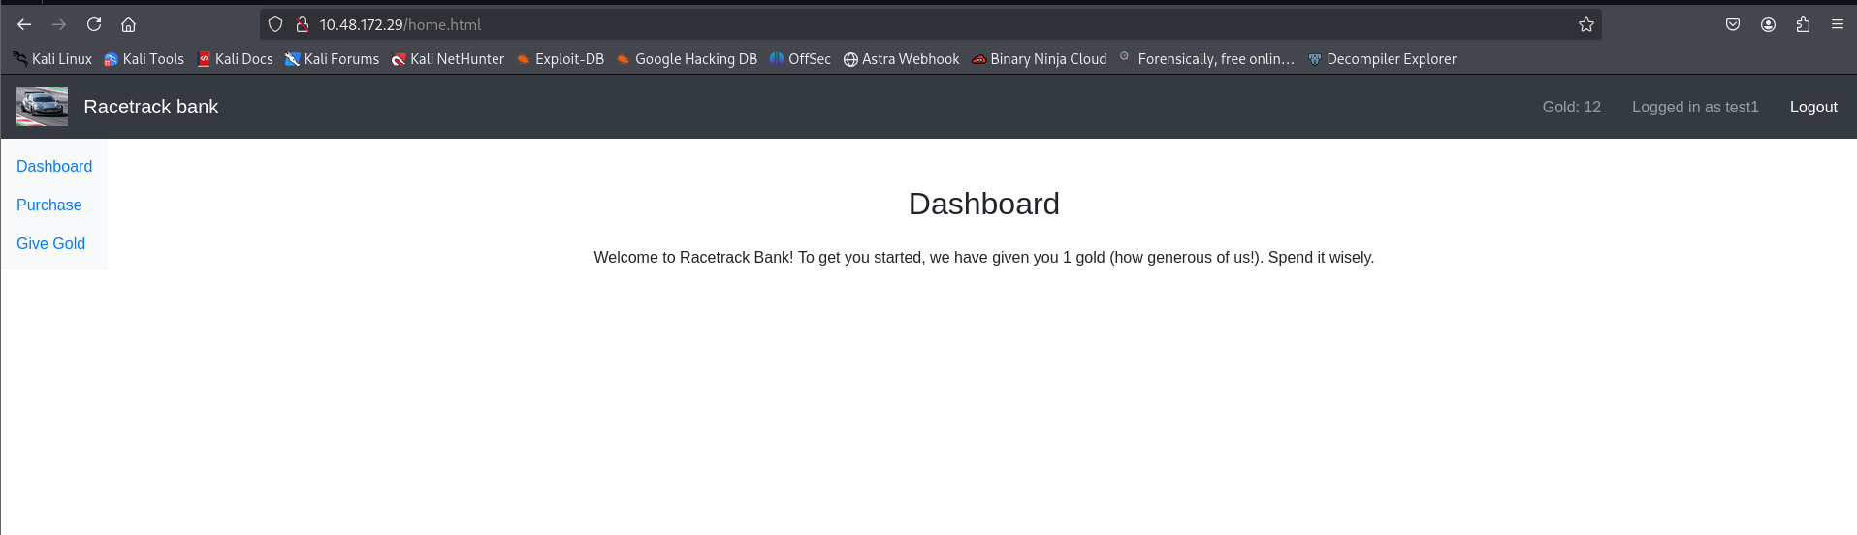
Task: Focus the URL address bar
Action: click(873, 24)
